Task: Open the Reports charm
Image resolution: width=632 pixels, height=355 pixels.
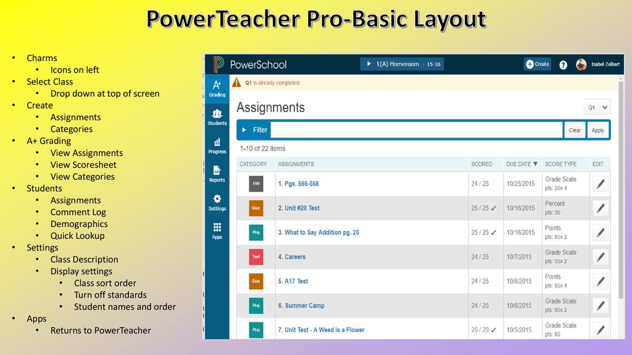Action: click(x=217, y=174)
